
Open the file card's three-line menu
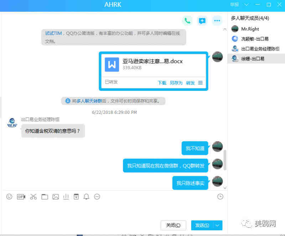[x=200, y=83]
